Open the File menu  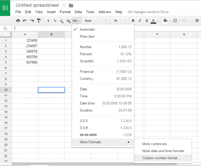(x=18, y=12)
